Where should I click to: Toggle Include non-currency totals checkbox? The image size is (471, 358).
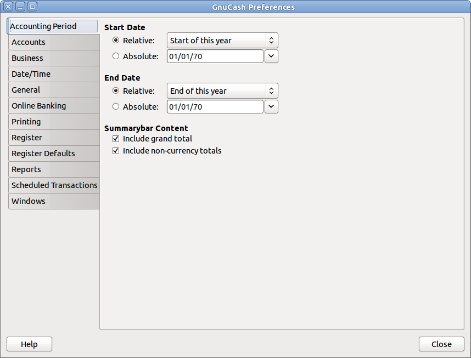pos(116,150)
